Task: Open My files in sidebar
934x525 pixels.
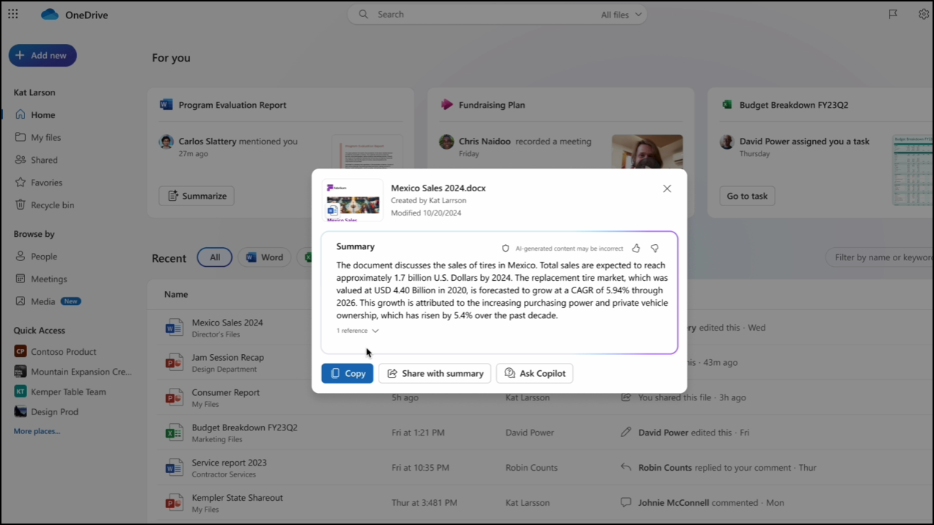Action: coord(45,138)
